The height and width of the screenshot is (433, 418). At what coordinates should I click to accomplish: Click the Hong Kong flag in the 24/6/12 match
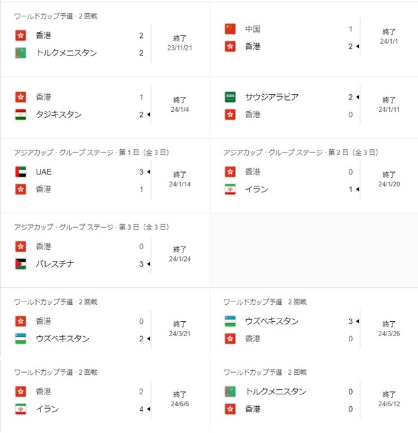pyautogui.click(x=230, y=409)
